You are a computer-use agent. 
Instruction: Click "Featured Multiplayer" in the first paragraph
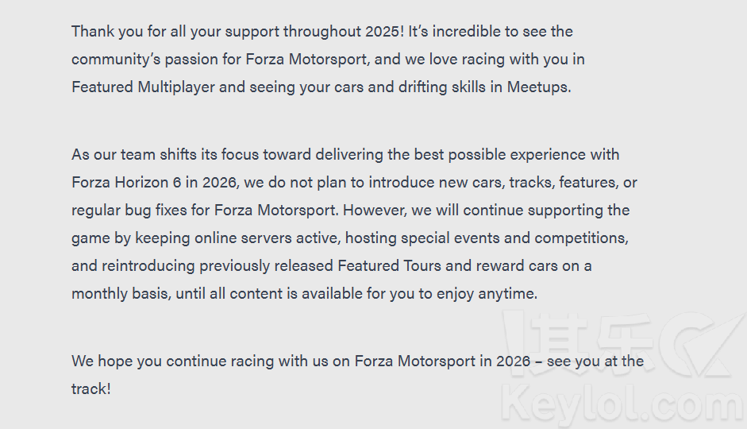tap(143, 87)
